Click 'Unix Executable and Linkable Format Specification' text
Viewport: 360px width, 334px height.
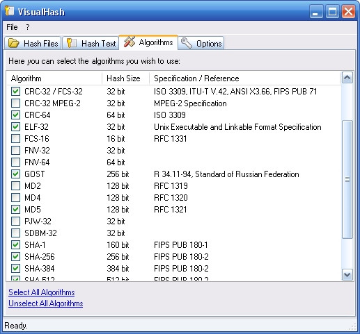(237, 127)
